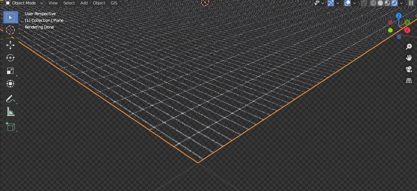Switch to Material Preview shading
The height and width of the screenshot is (191, 417).
pyautogui.click(x=387, y=3)
